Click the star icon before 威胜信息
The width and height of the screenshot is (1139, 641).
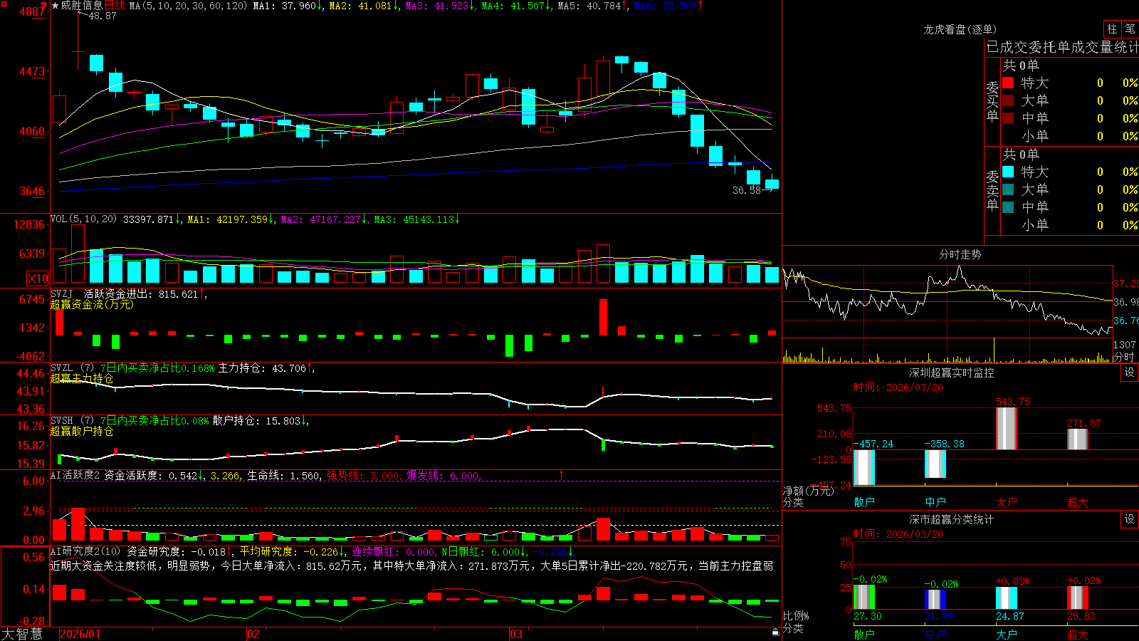55,6
